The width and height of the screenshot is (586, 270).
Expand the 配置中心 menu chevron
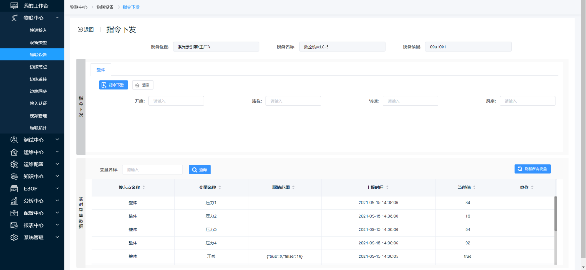click(x=57, y=213)
